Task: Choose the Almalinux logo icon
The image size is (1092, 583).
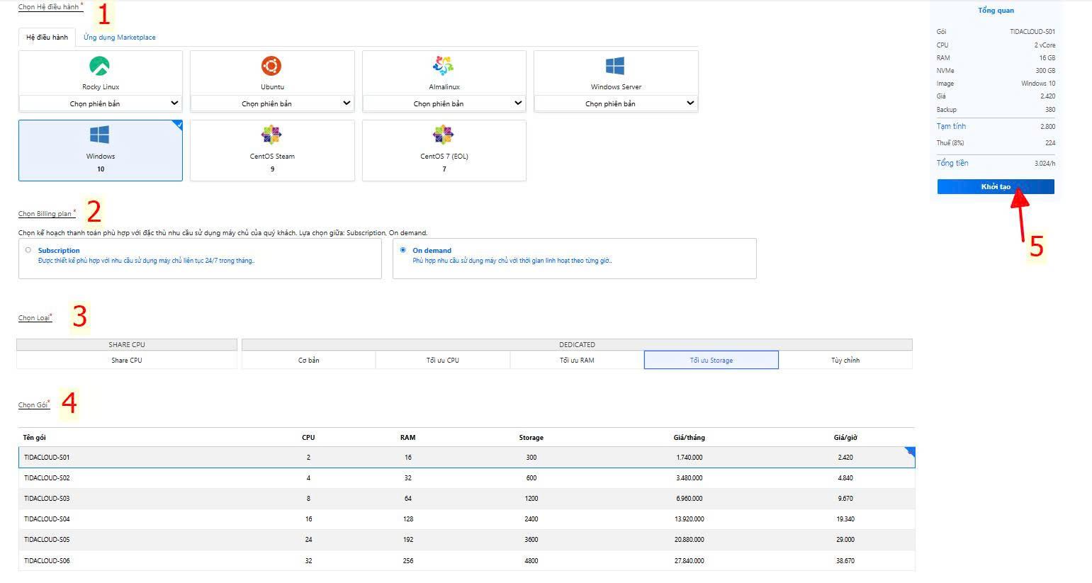Action: pos(444,67)
